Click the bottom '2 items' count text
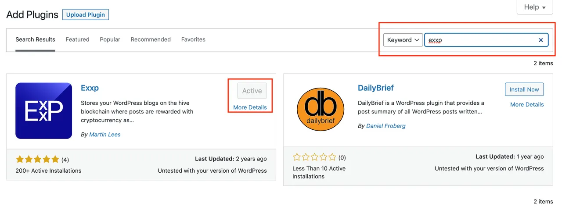Viewport: 562px width, 224px height. pos(543,202)
